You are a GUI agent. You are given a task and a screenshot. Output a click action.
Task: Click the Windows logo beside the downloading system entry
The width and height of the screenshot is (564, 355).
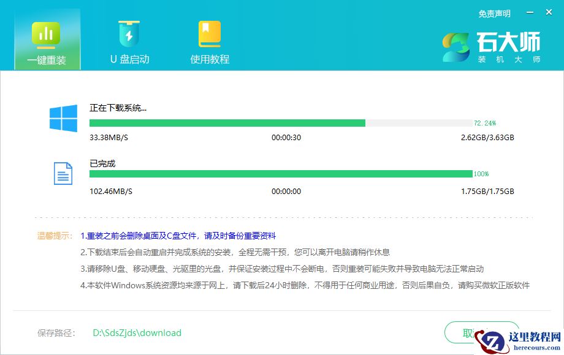[x=63, y=118]
